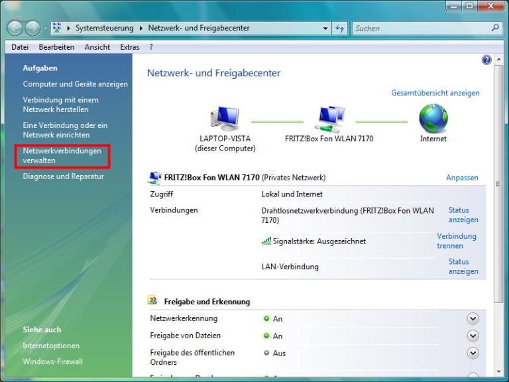Viewport: 509px width, 382px height.
Task: Click the scrollbar up arrow
Action: pyautogui.click(x=498, y=60)
